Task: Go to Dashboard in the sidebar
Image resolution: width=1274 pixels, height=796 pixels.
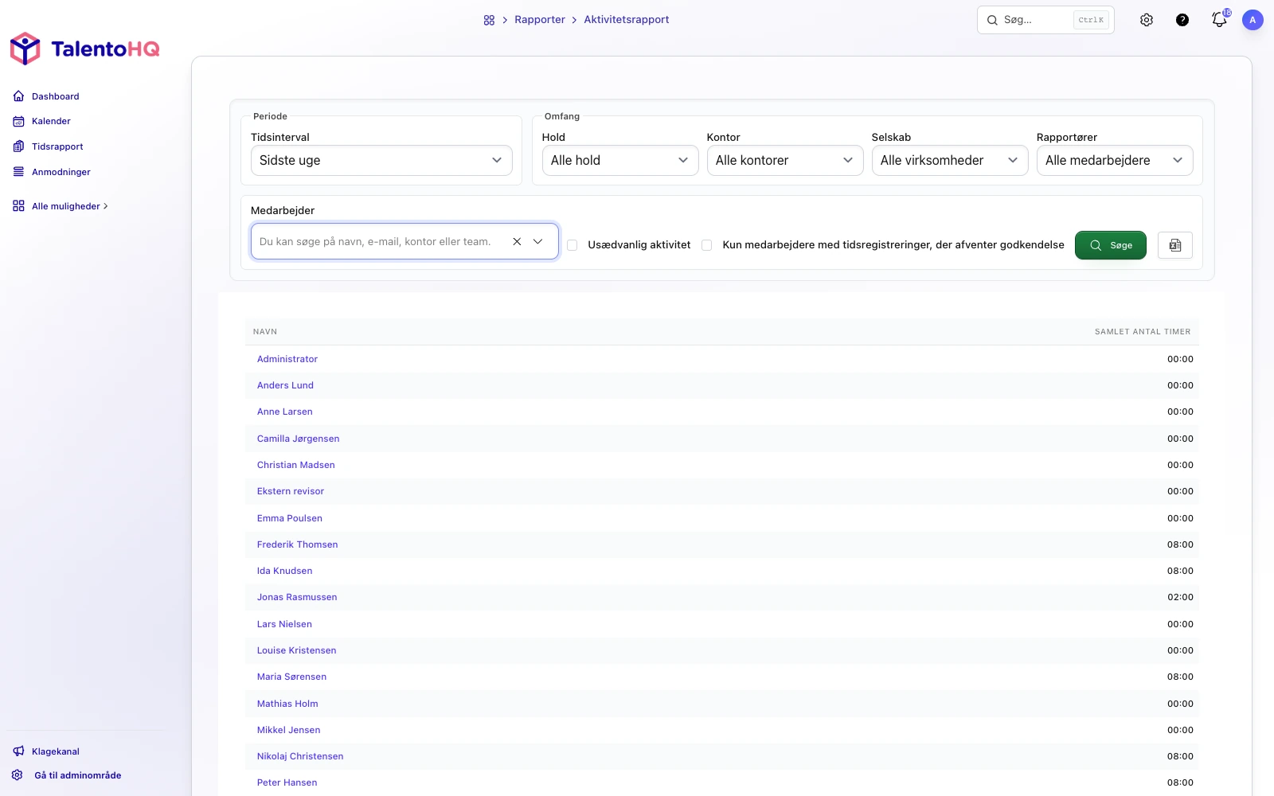Action: point(56,96)
